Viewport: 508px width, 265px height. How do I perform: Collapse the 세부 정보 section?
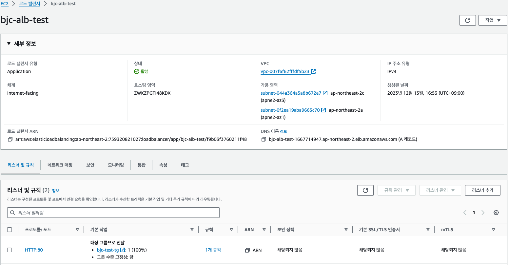(9, 44)
